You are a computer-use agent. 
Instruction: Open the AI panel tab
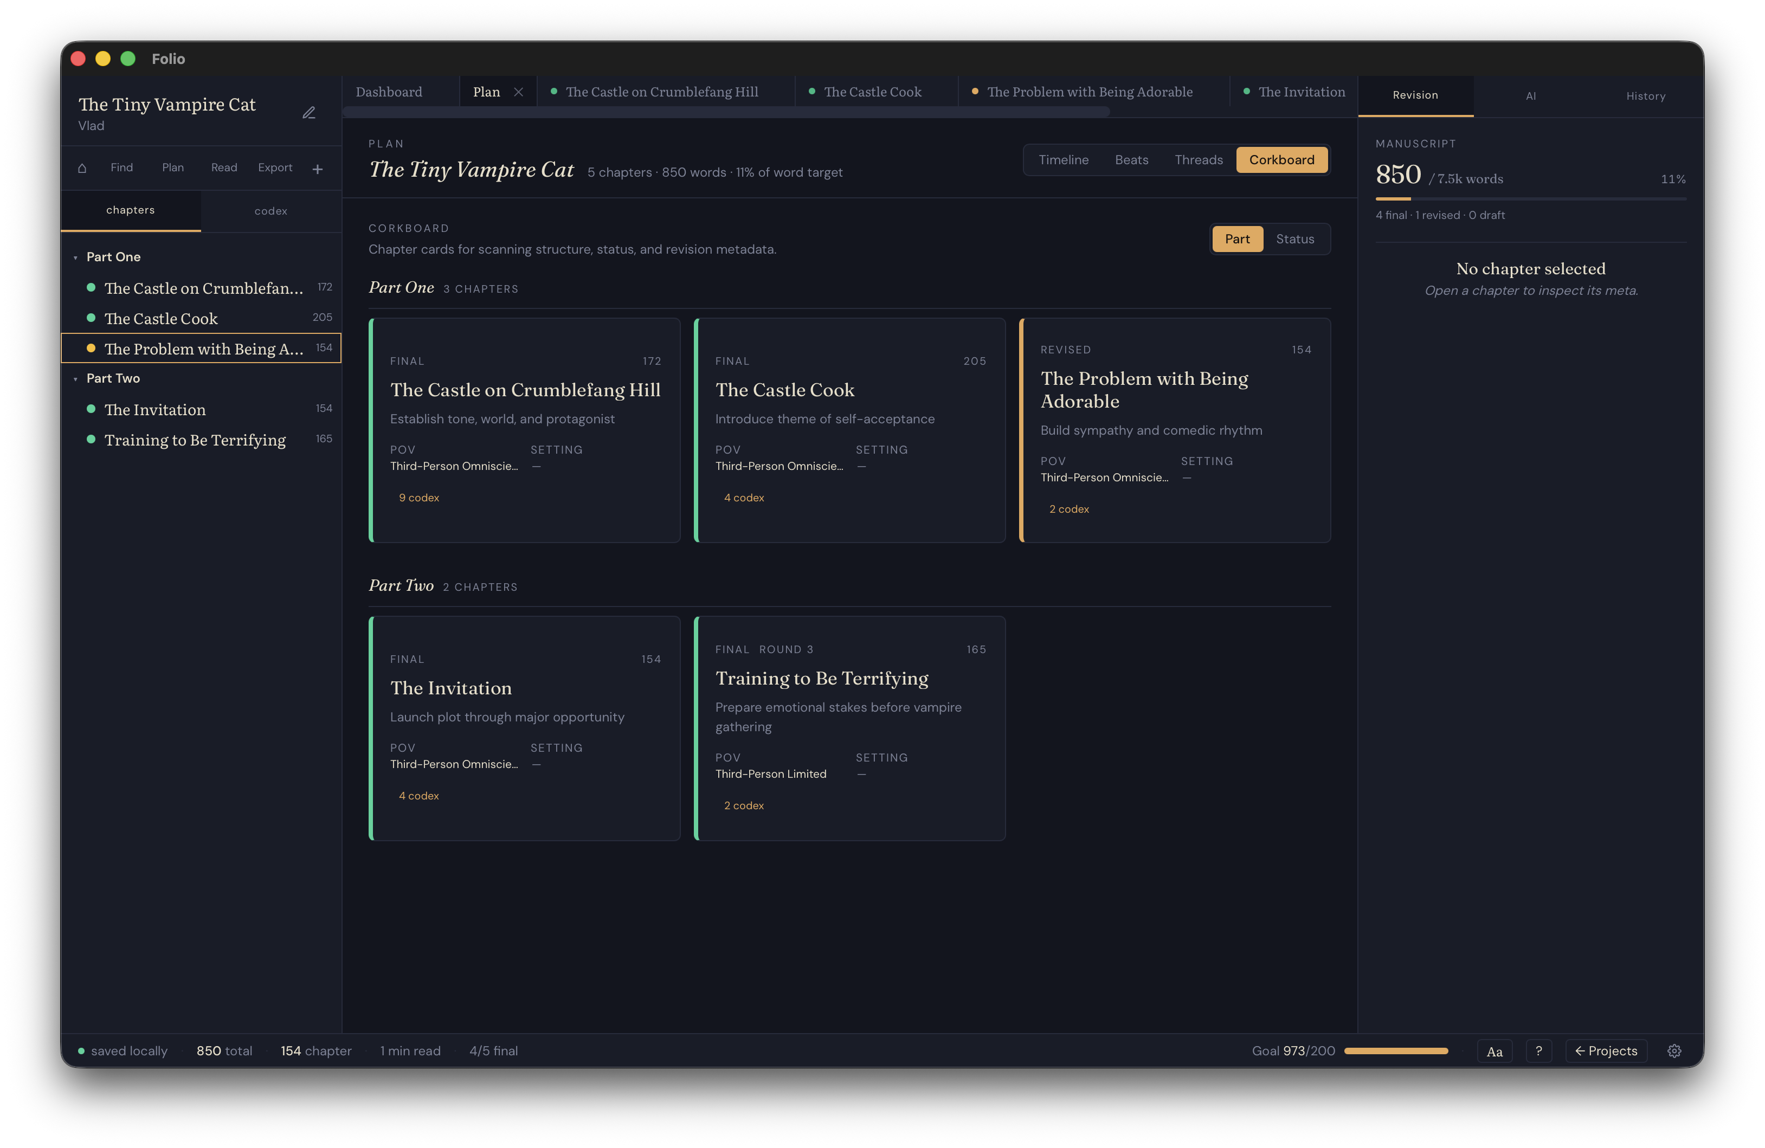[1531, 95]
